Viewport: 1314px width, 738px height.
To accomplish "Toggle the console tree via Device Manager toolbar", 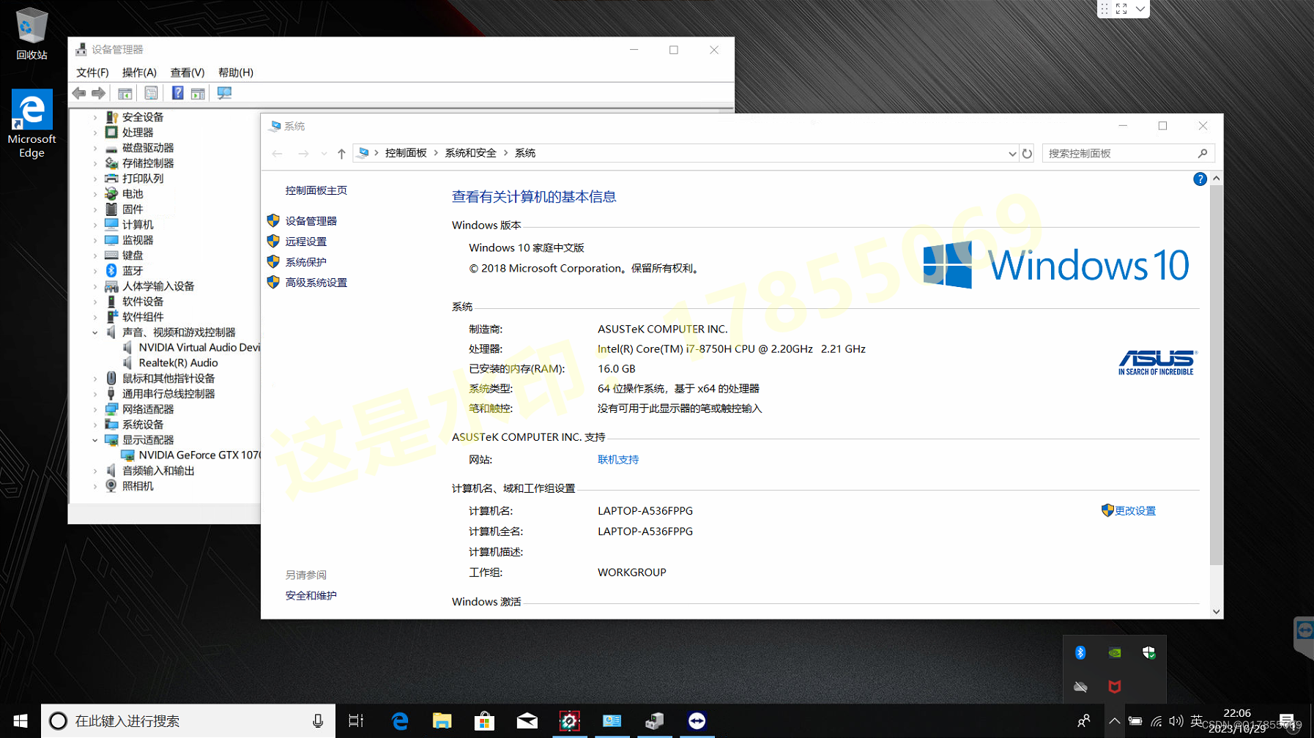I will 125,92.
